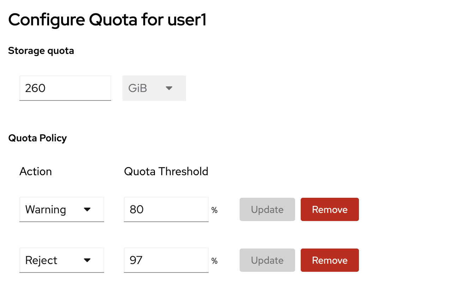The width and height of the screenshot is (468, 294).
Task: Click the storage quota field showing 260
Action: (x=65, y=88)
